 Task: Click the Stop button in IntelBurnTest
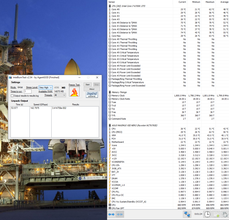(x=96, y=84)
